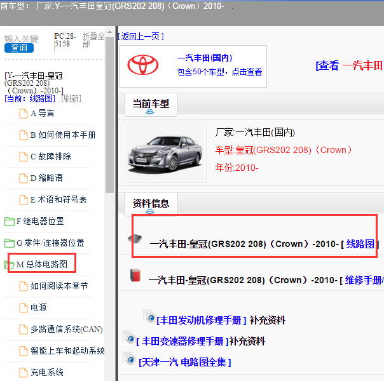Open the 线路图 link

[360, 244]
